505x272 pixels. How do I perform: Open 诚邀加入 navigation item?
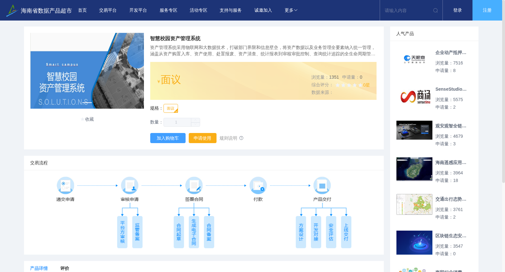point(263,10)
